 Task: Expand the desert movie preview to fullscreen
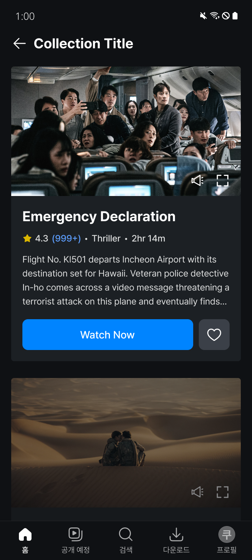tap(223, 492)
